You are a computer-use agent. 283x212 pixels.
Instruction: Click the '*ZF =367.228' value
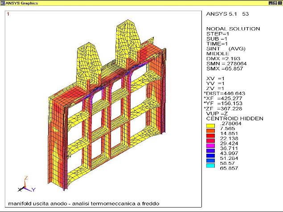223,109
